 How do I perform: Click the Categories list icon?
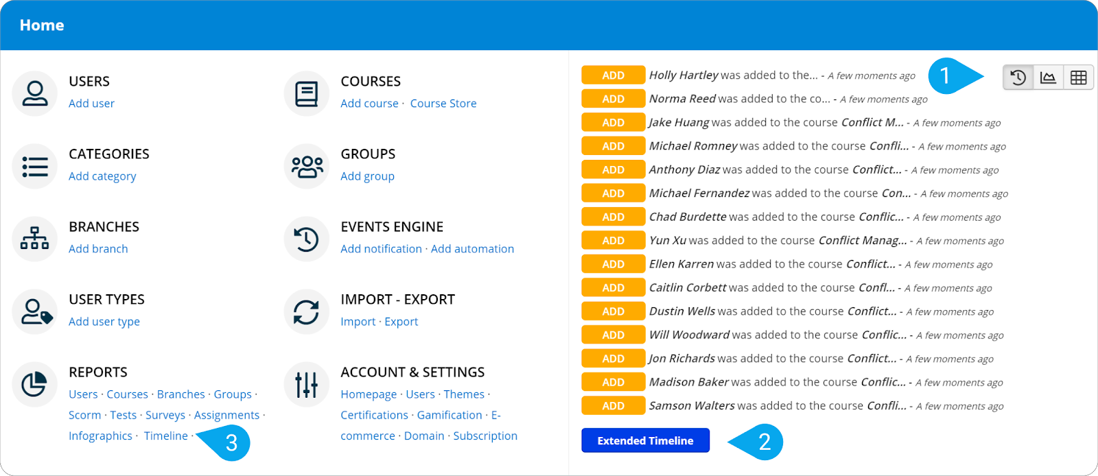coord(34,167)
